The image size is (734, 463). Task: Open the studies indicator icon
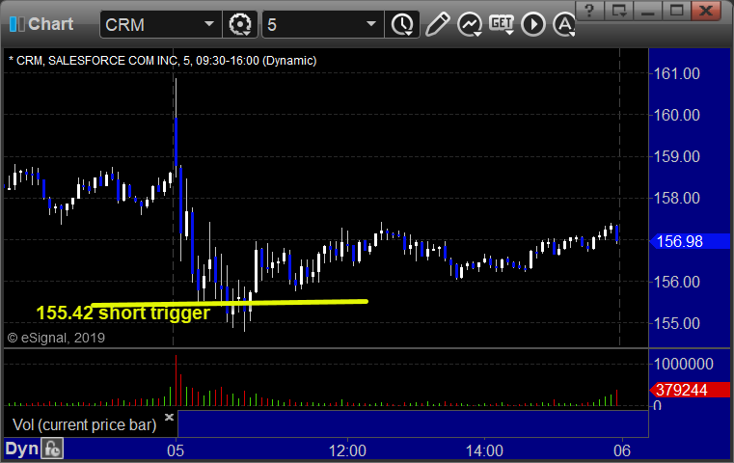470,24
